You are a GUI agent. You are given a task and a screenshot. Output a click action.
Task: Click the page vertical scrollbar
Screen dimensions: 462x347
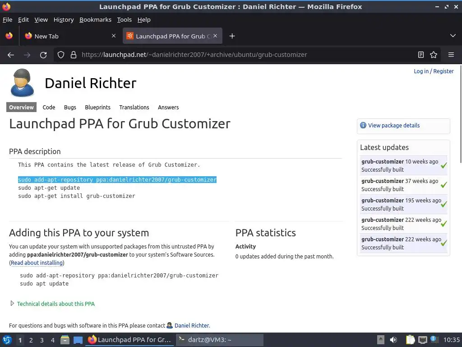coord(460,113)
